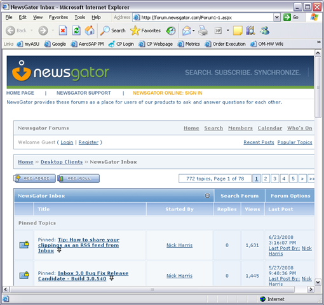The image size is (324, 305).
Task: Collapse the NewsGator Inbox forum panel
Action: coord(208,196)
